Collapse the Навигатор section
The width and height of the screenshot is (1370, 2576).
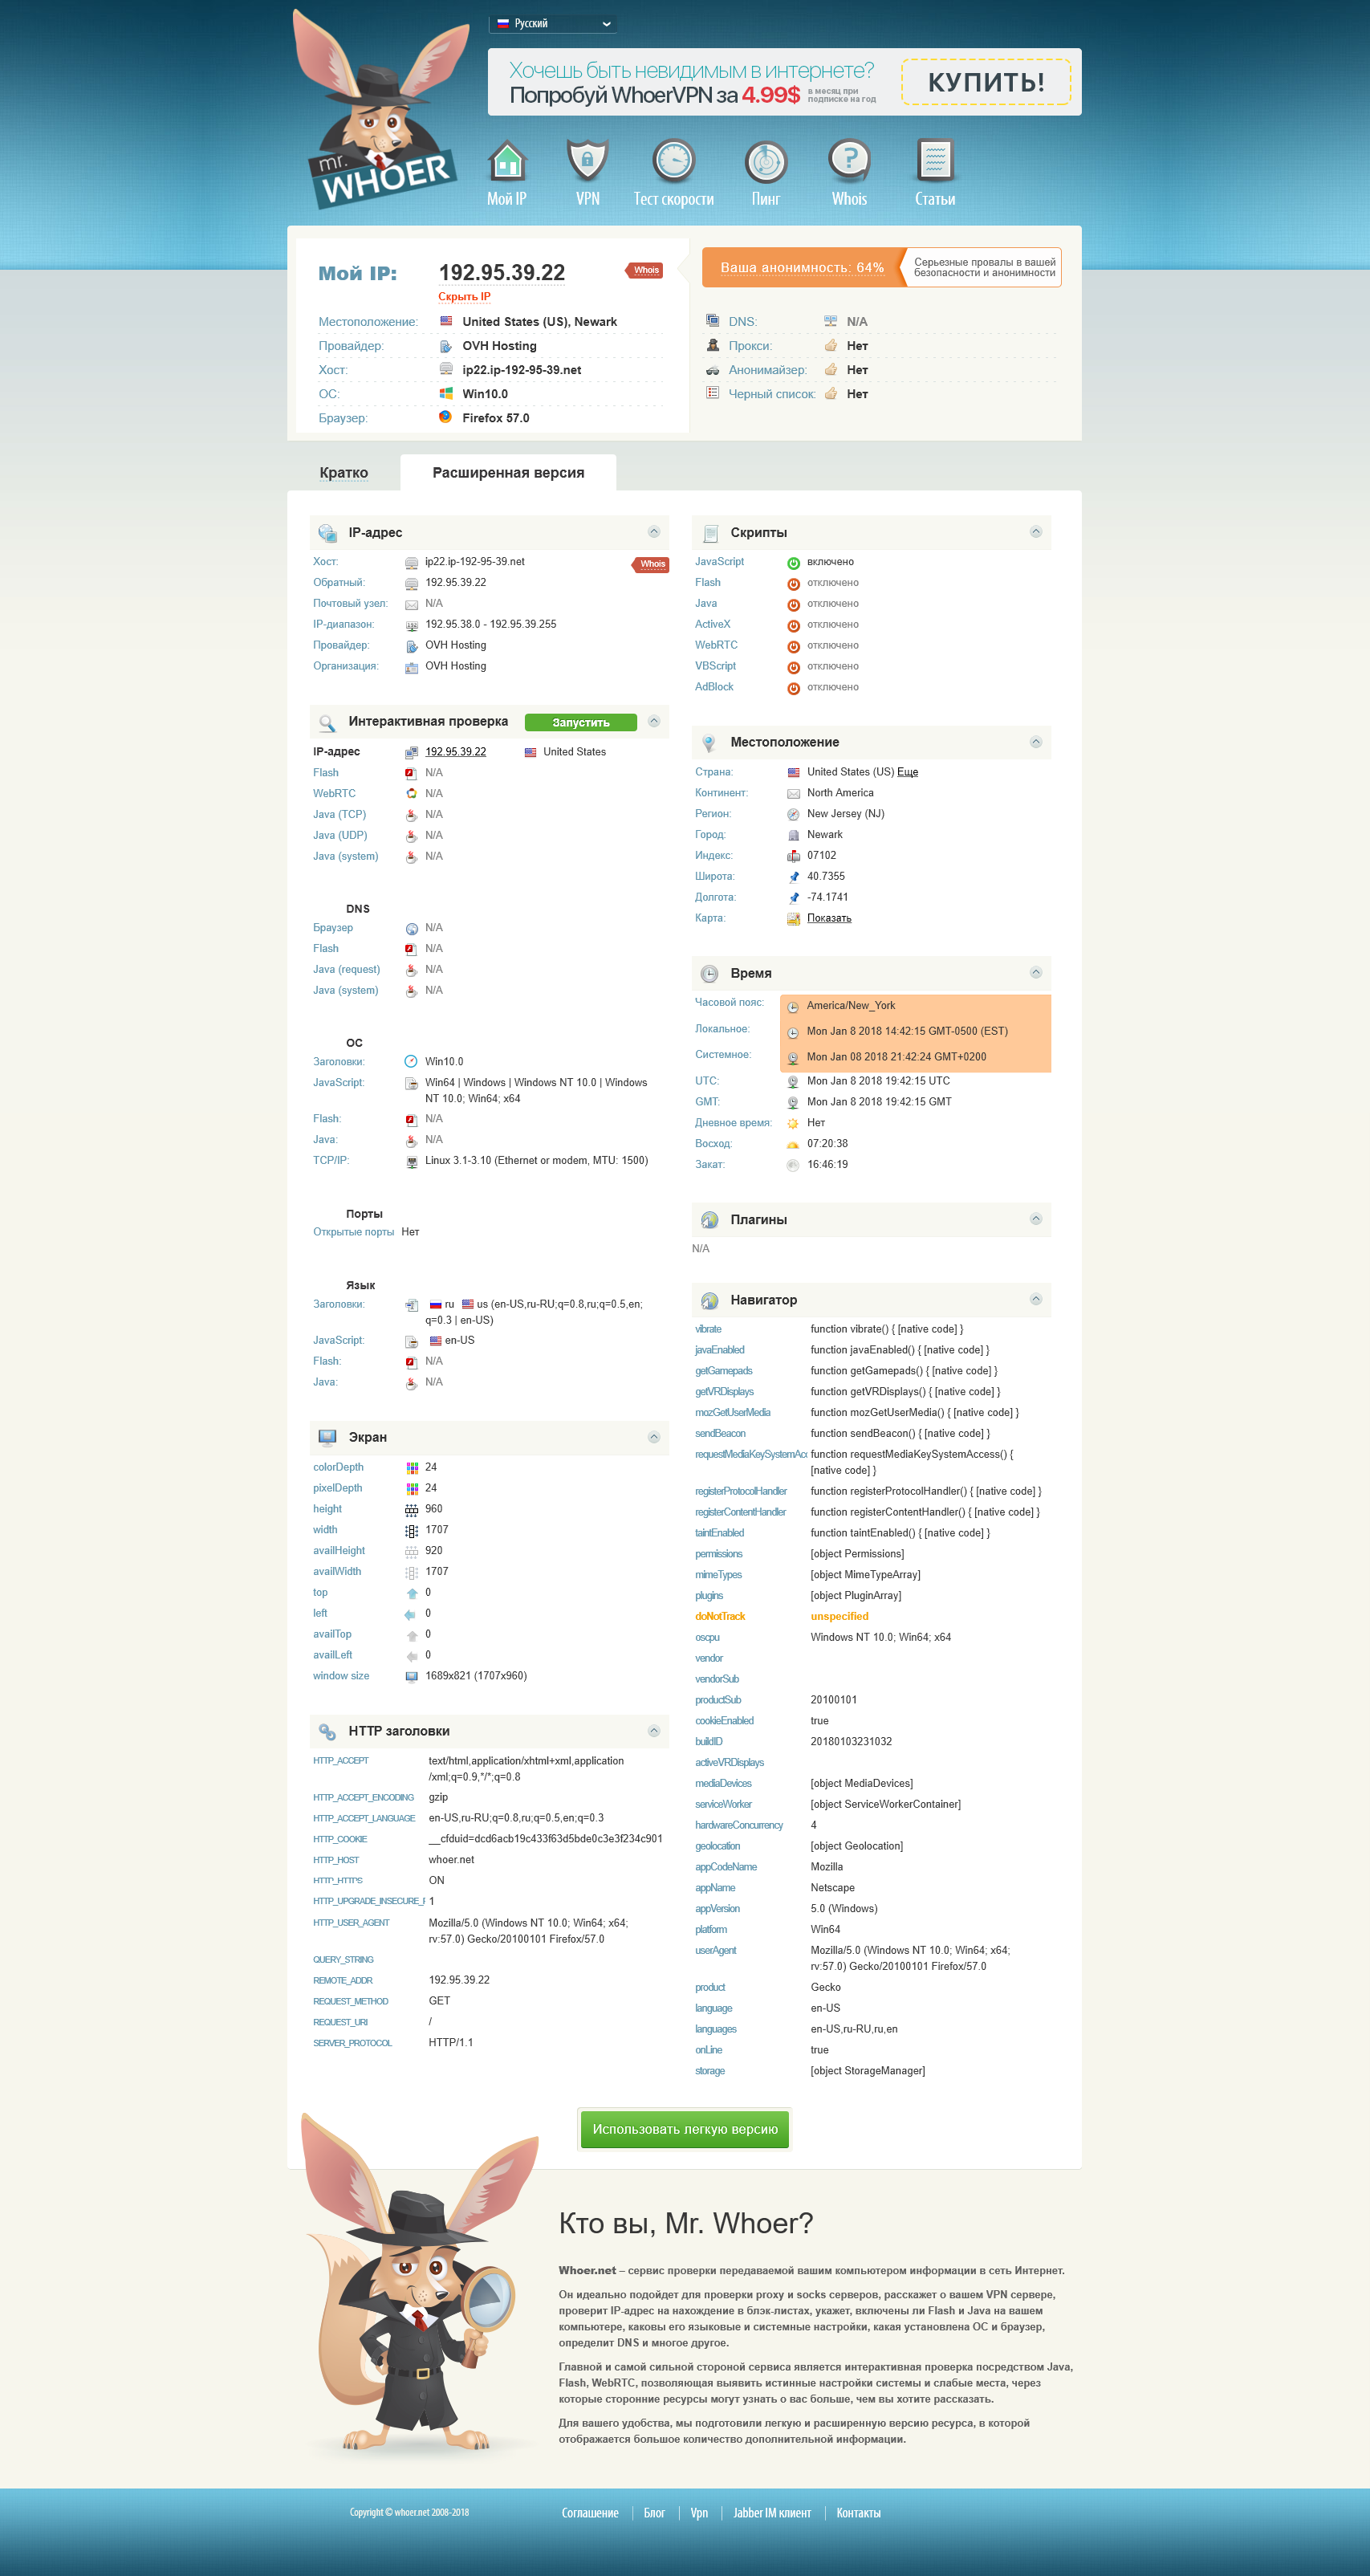coord(1036,1299)
